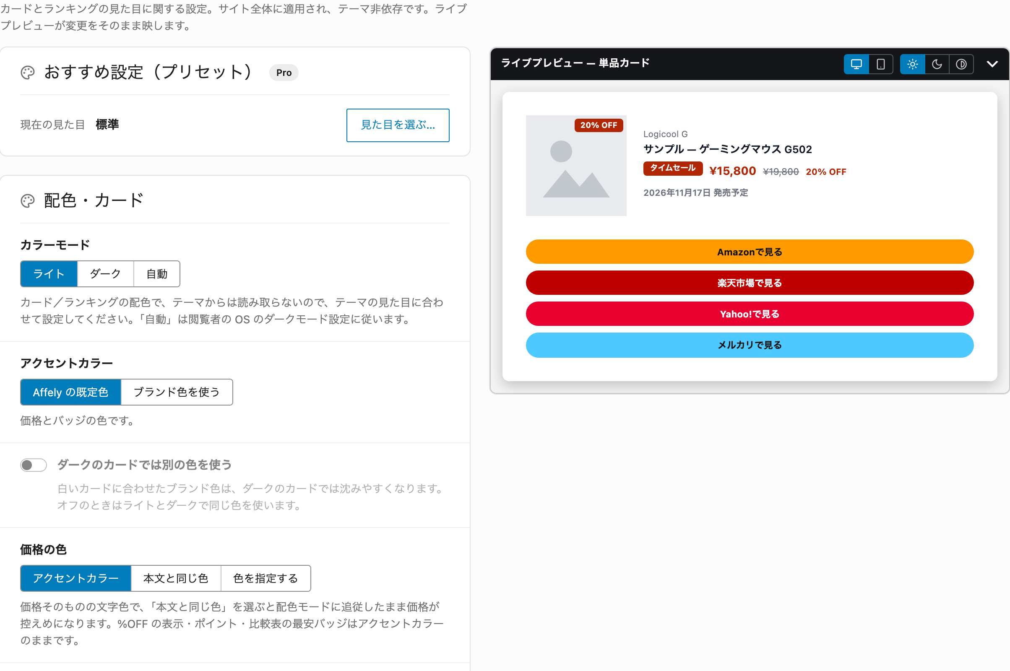The width and height of the screenshot is (1010, 671).
Task: Click the 標準 current look value
Action: point(107,125)
